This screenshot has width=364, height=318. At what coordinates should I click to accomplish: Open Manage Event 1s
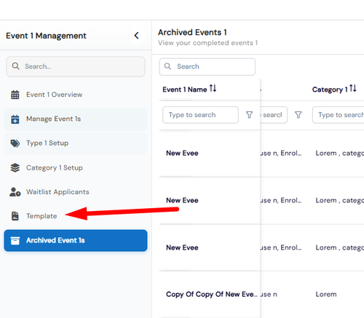pyautogui.click(x=76, y=119)
